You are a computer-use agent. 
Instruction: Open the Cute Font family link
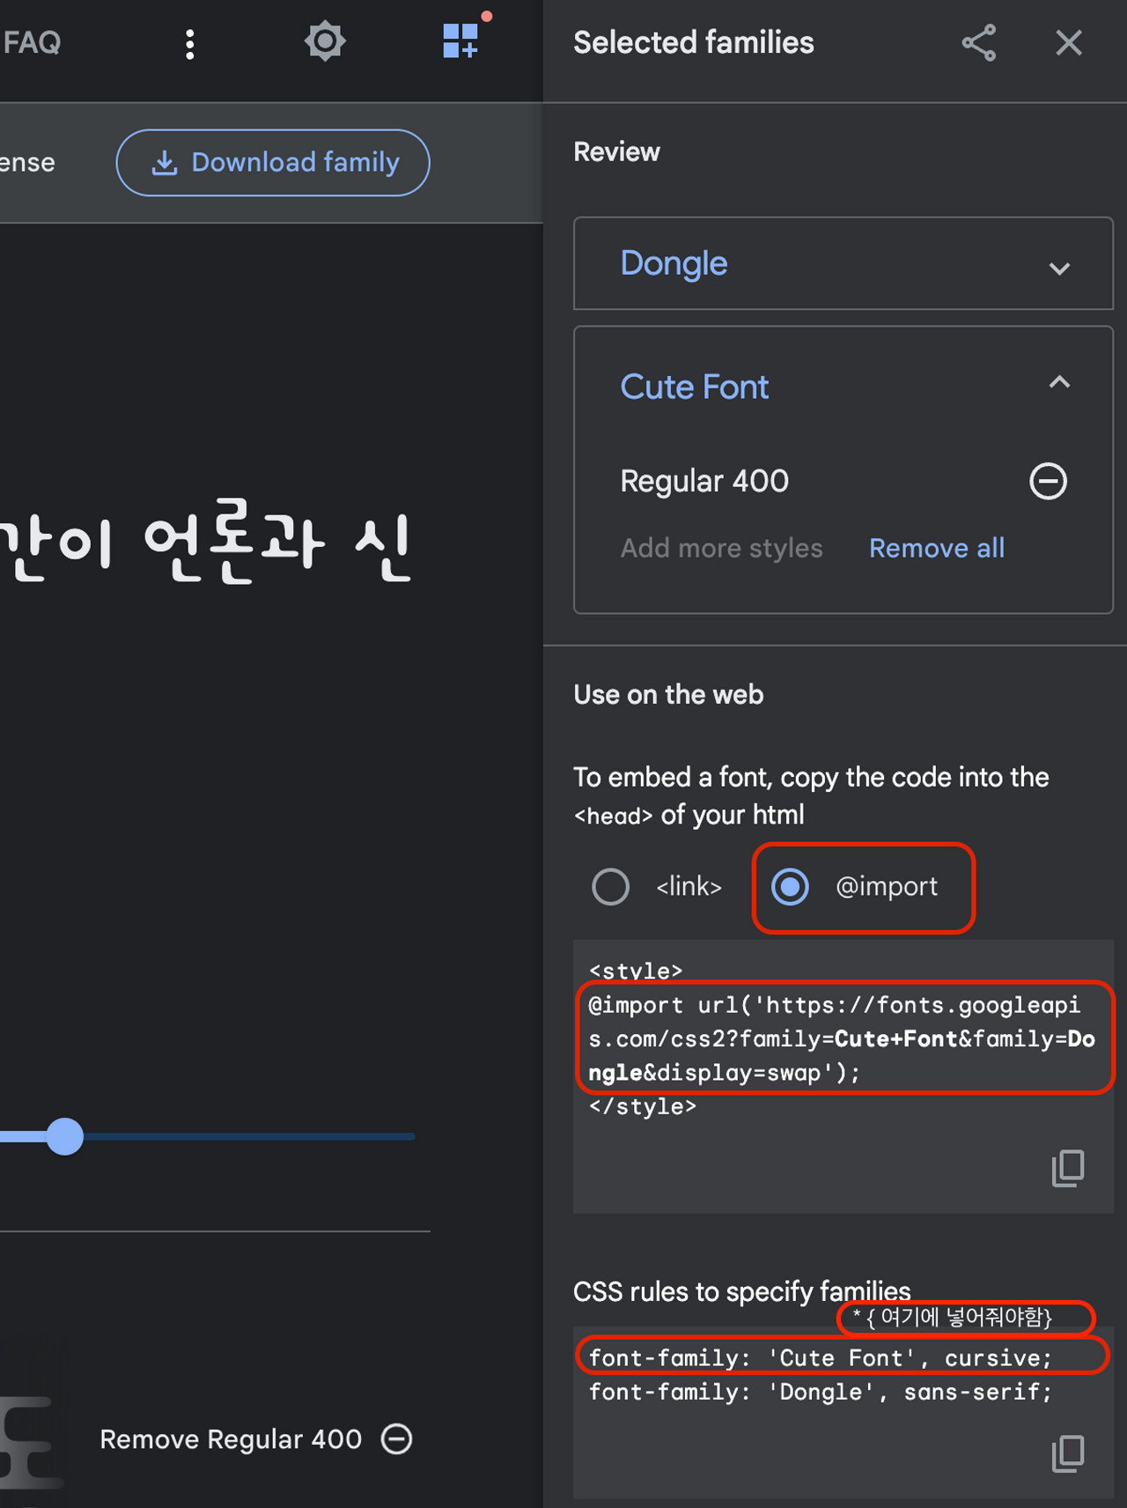click(694, 387)
